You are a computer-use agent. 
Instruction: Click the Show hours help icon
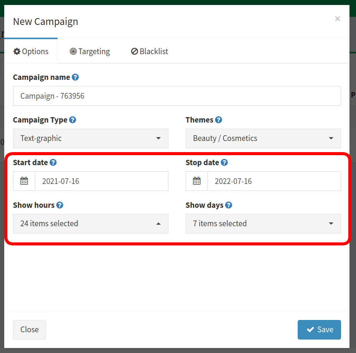tap(60, 205)
